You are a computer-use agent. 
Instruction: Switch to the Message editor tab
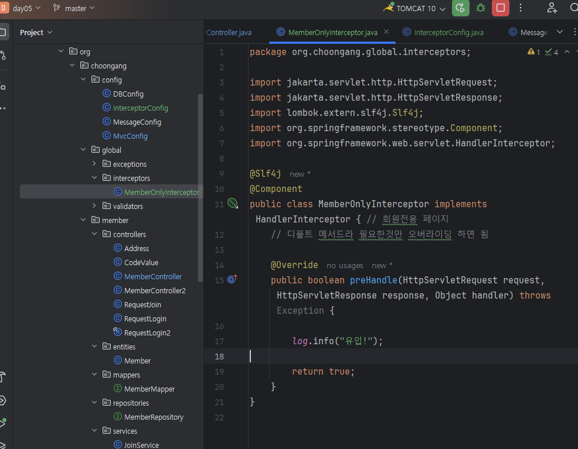click(528, 32)
